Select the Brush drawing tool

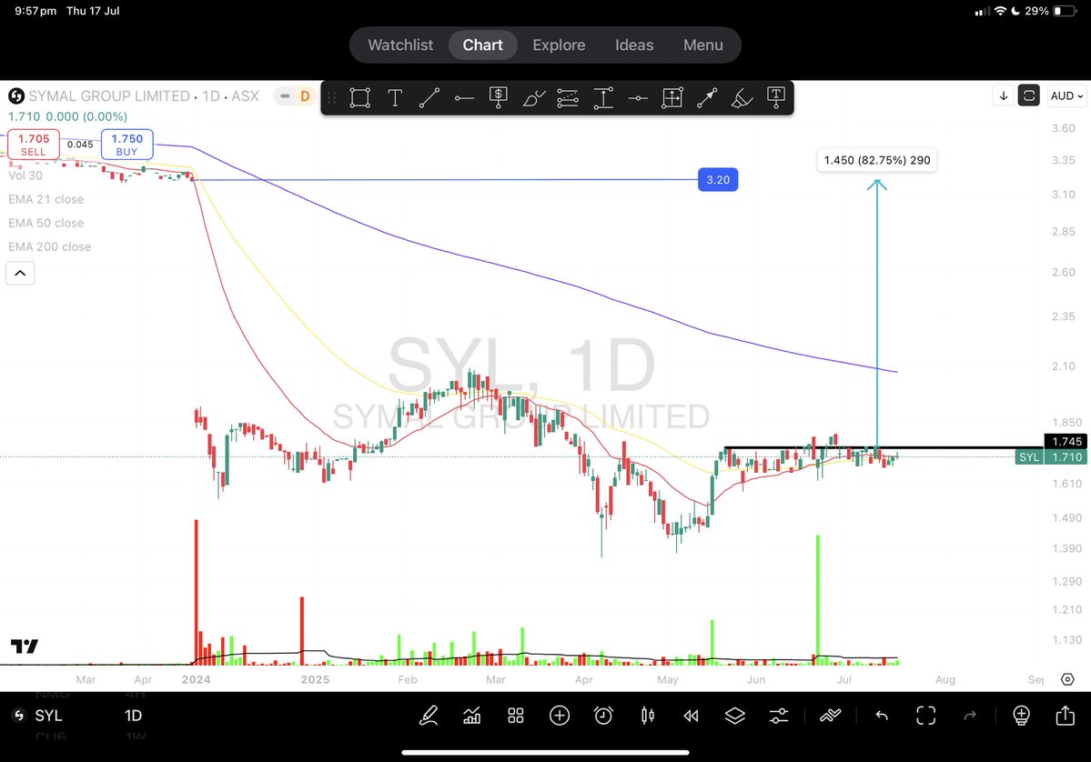(534, 98)
